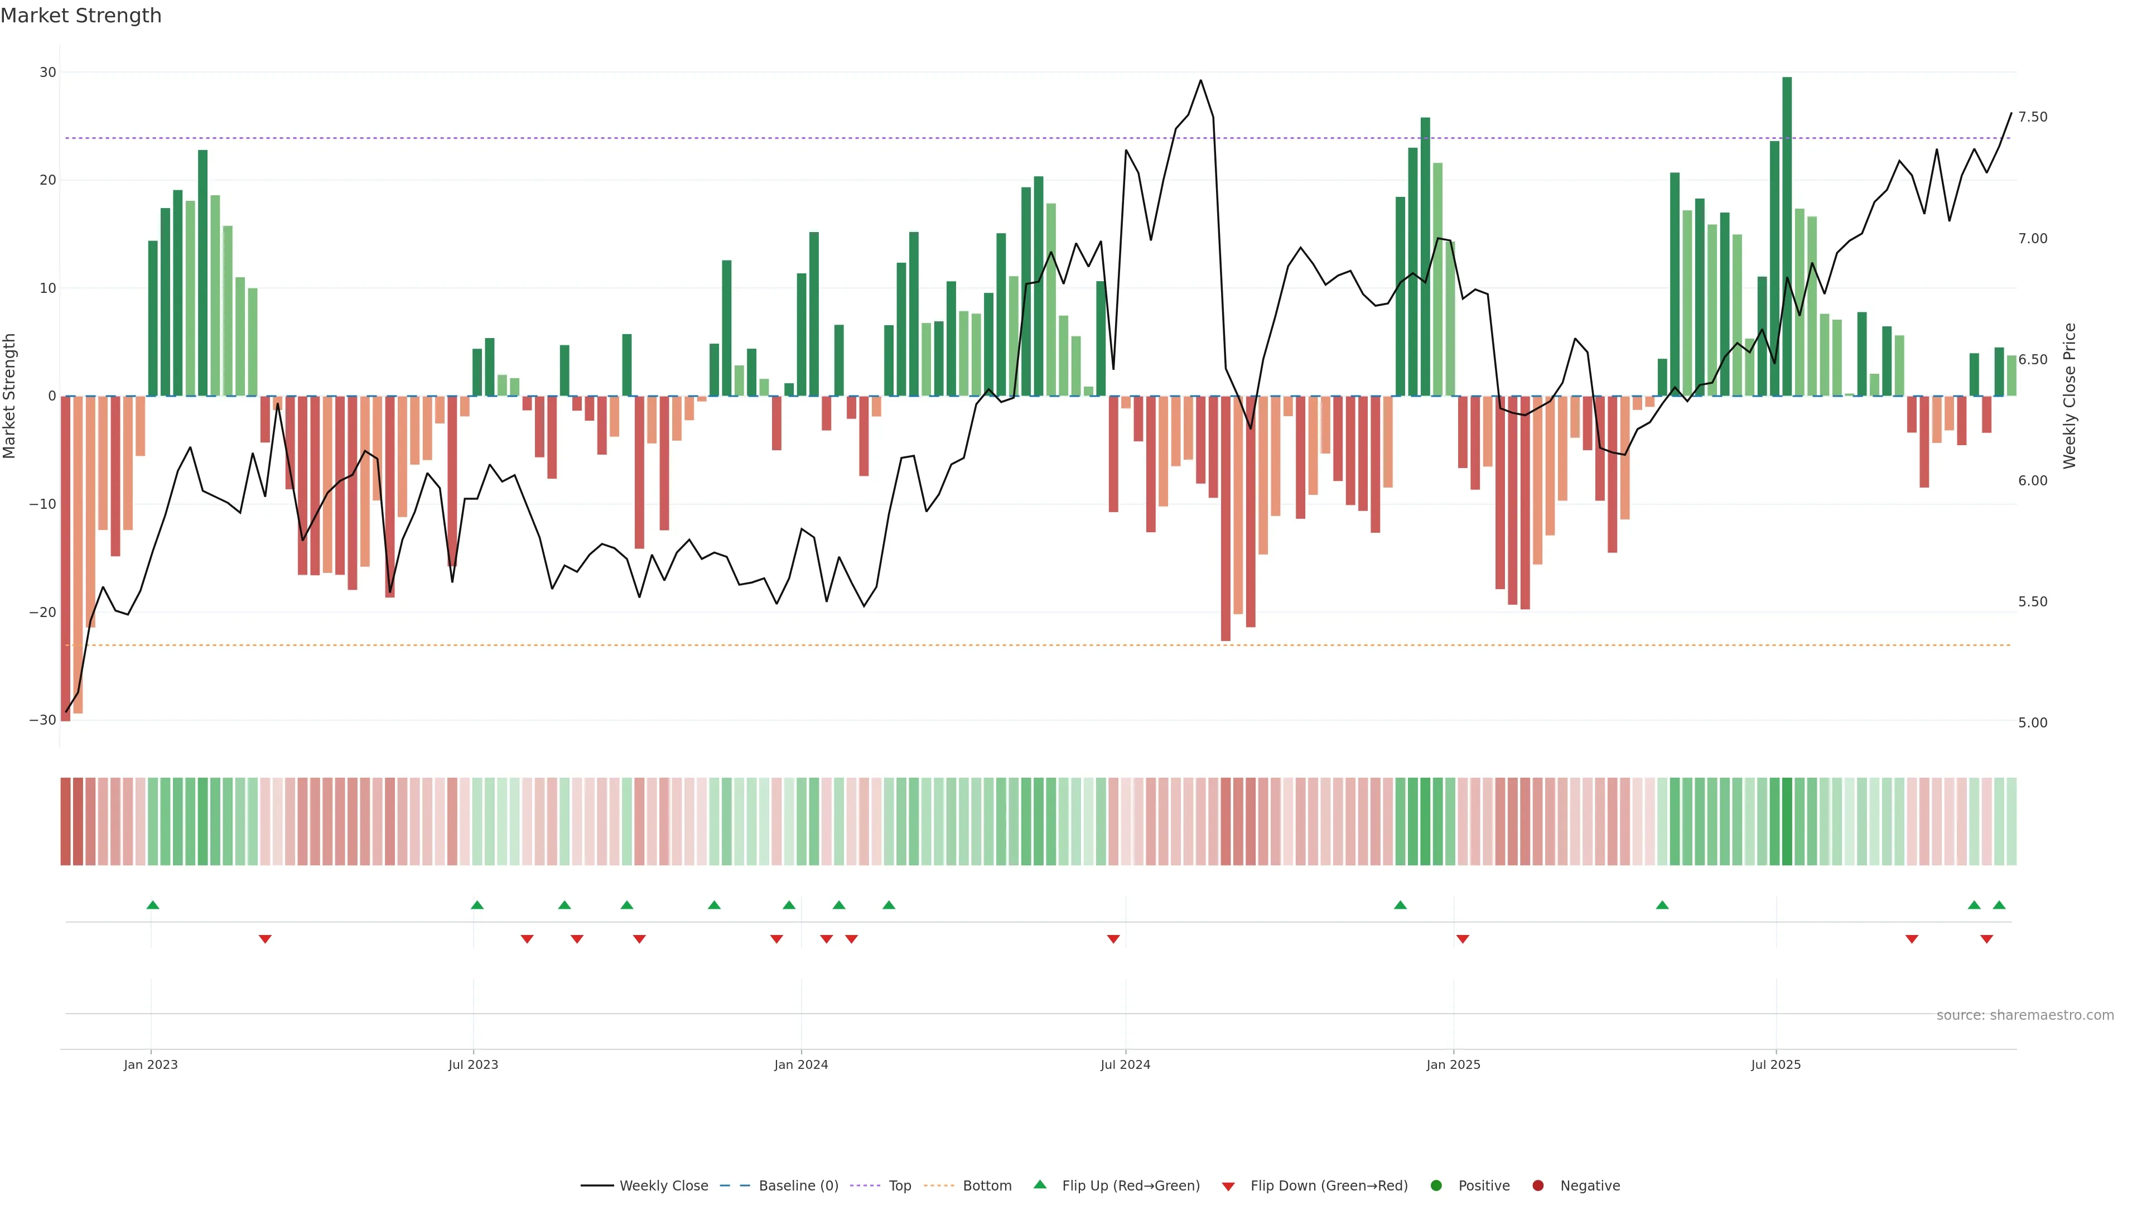Click the red Flip Down triangle legend icon

tap(1228, 1187)
